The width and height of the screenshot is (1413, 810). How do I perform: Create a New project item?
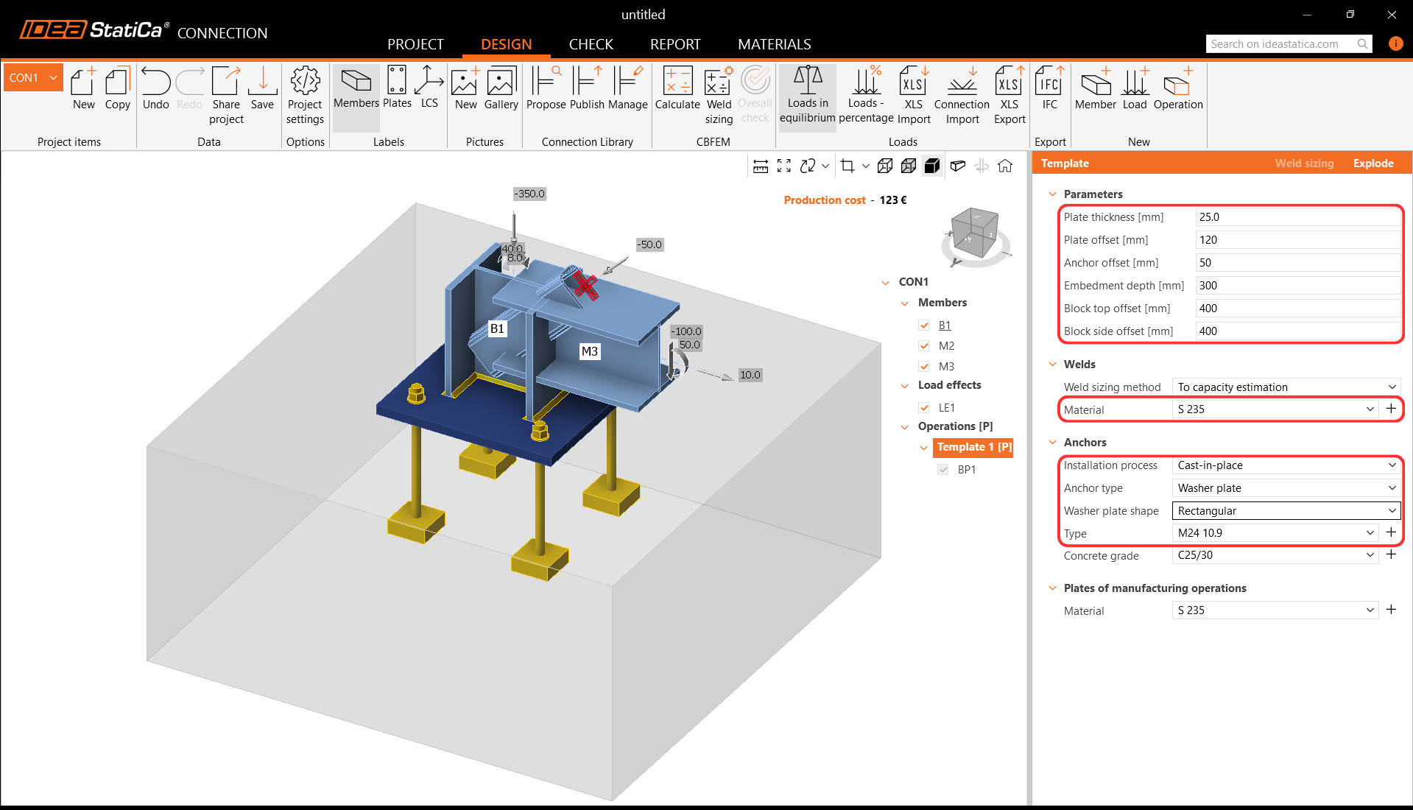coord(83,89)
